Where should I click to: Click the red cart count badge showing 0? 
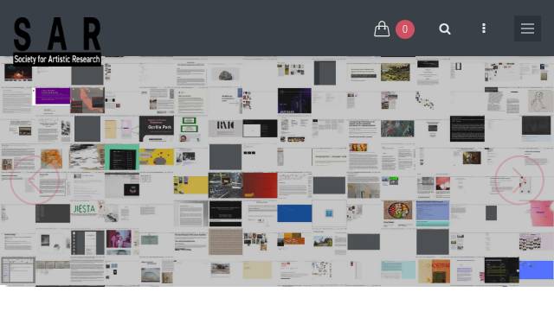click(405, 29)
